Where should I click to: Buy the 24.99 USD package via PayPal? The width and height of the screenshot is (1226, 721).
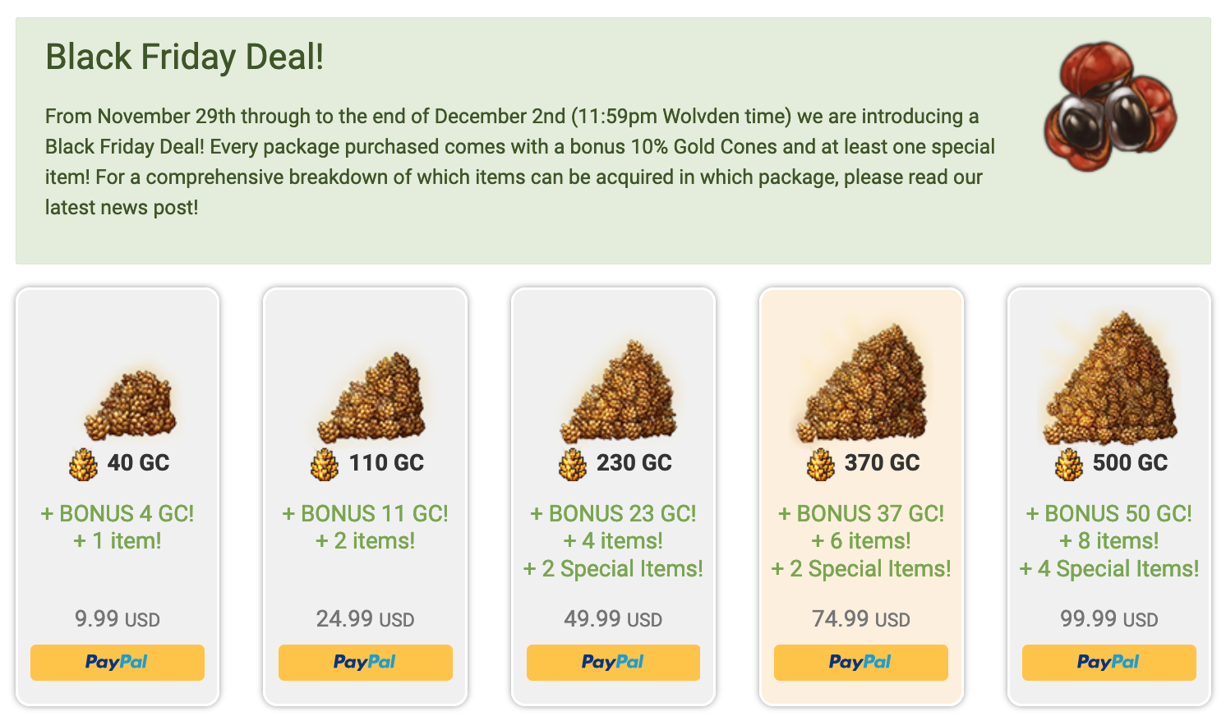(x=366, y=663)
